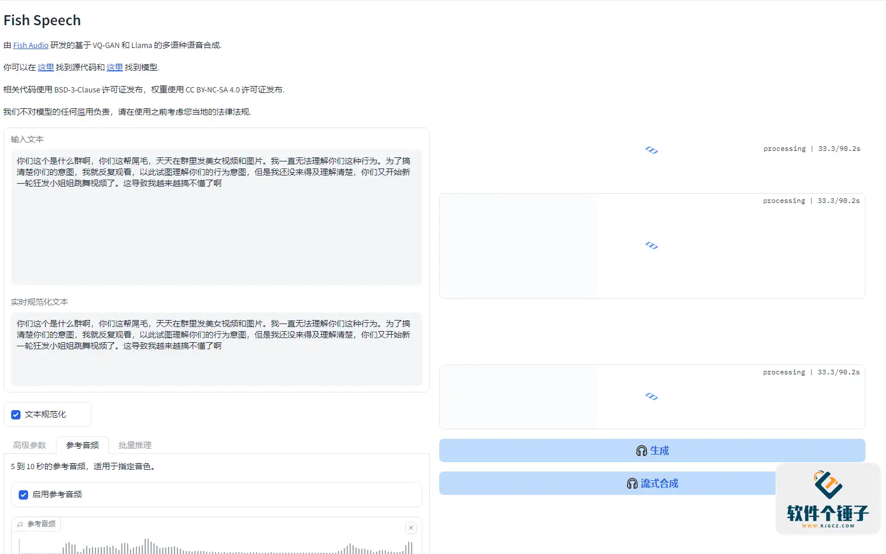
Task: Click the 实时规范化文本 field label
Action: pos(39,302)
